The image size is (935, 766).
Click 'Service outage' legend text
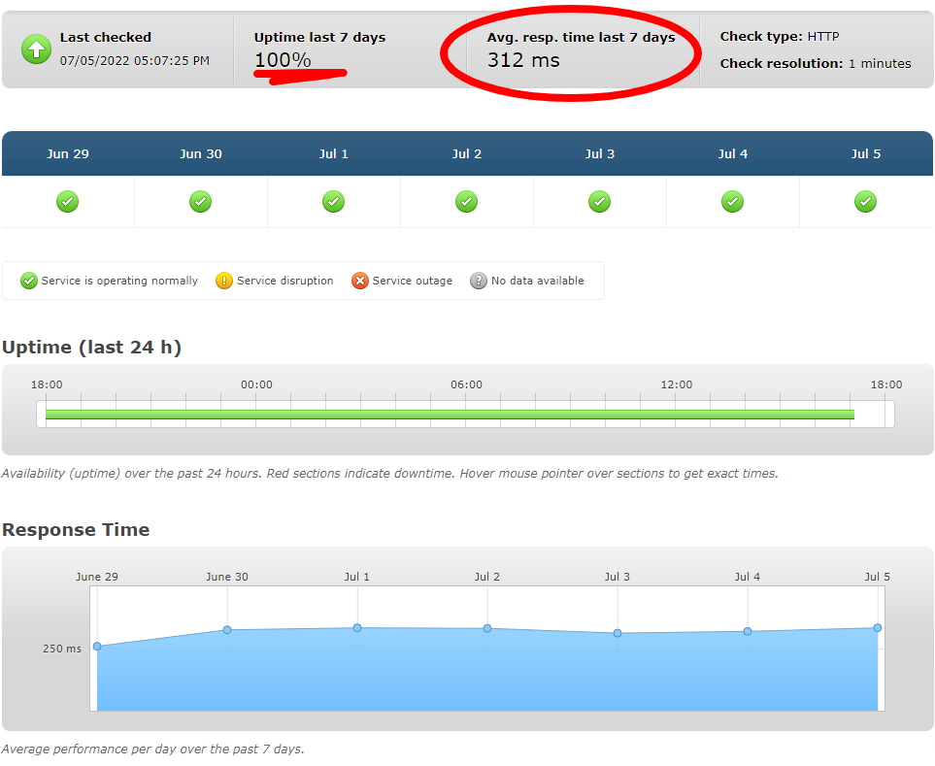click(412, 281)
